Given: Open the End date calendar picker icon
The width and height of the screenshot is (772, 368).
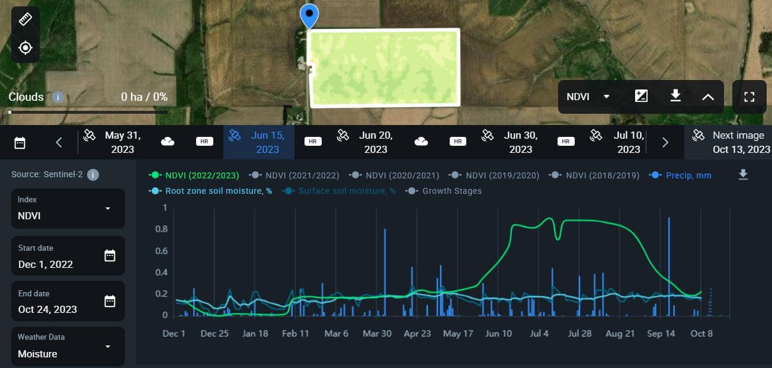Looking at the screenshot, I should point(110,301).
